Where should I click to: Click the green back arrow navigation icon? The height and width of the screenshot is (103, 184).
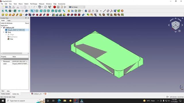(x=19, y=11)
